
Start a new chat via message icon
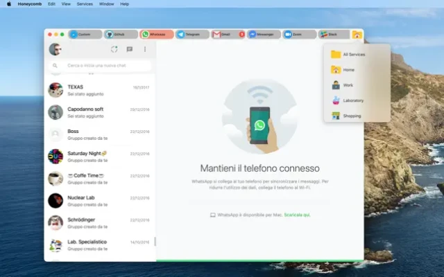(130, 49)
